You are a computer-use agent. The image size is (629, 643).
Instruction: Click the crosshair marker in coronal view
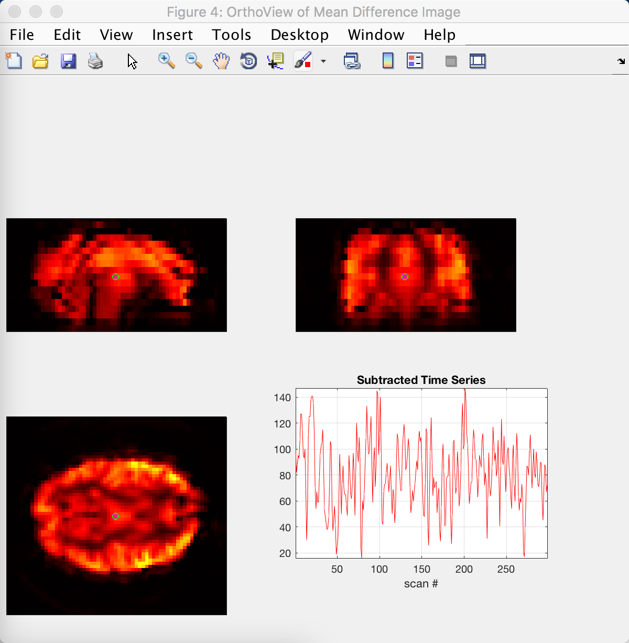405,276
